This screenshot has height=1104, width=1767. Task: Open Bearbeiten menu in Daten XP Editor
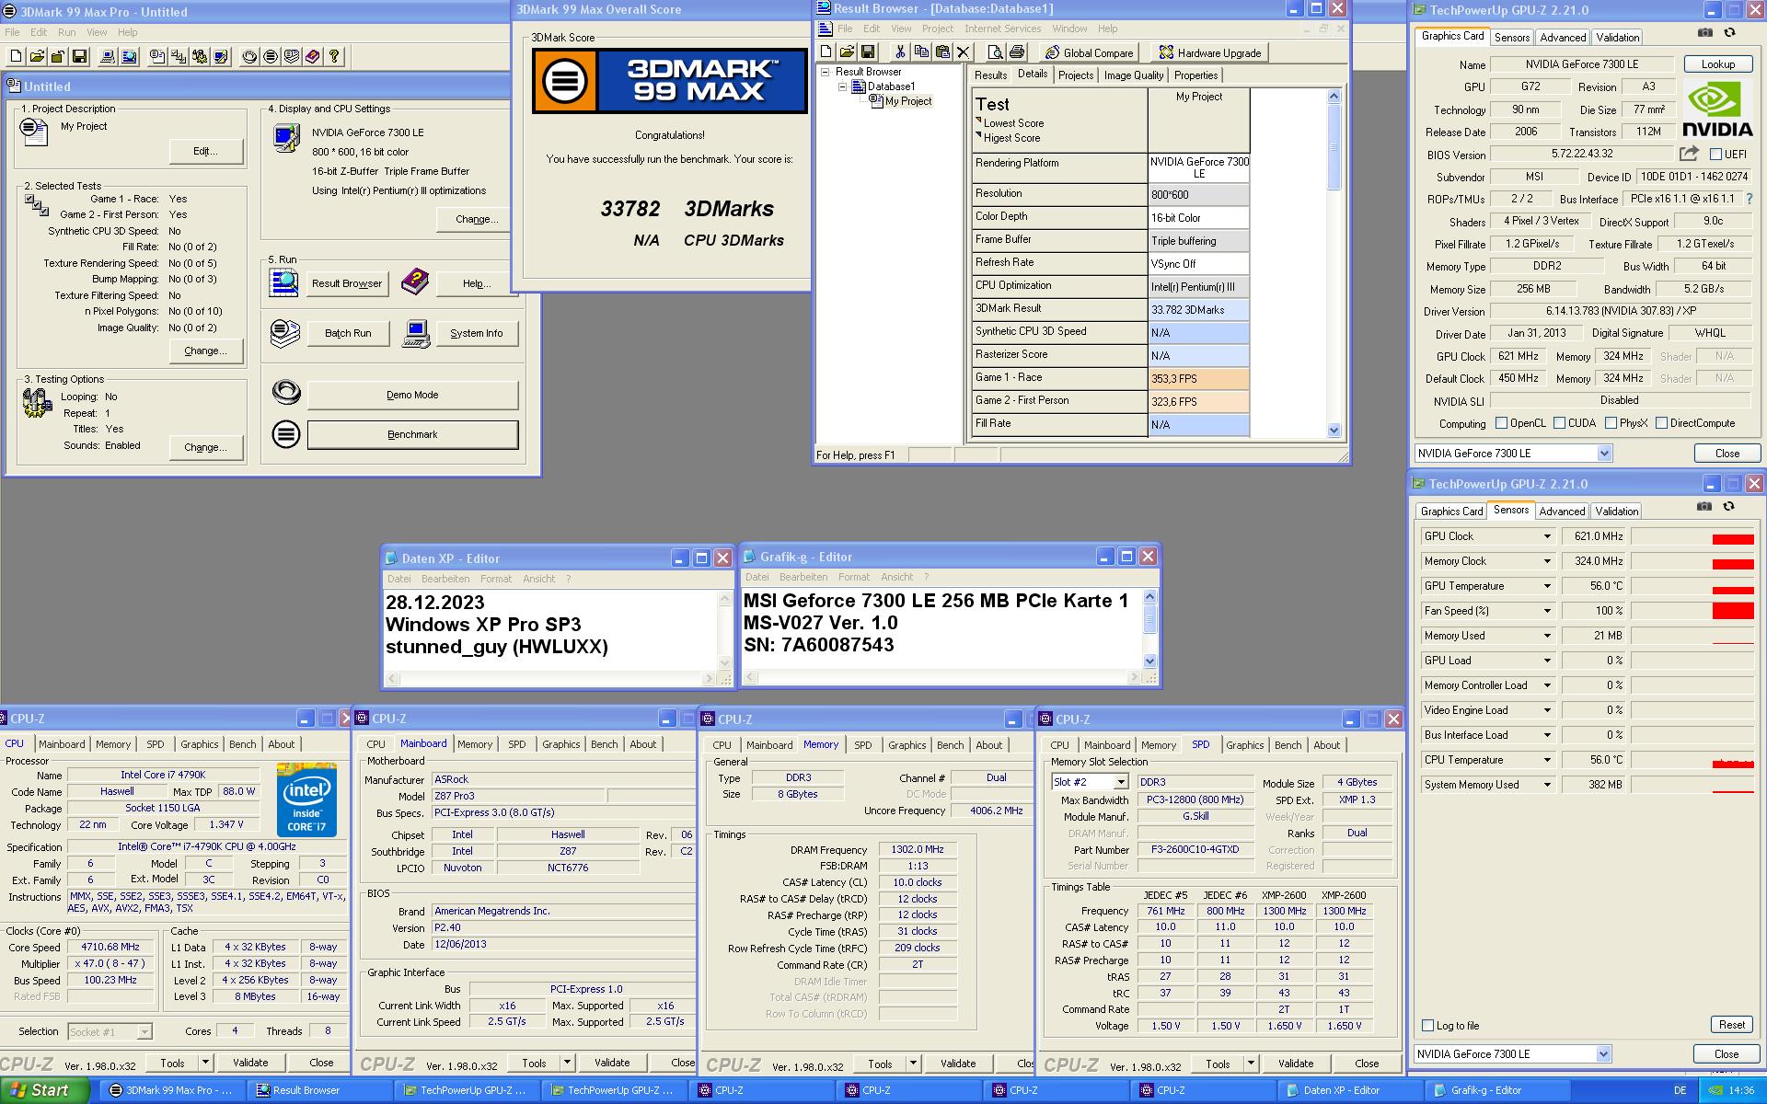(445, 579)
